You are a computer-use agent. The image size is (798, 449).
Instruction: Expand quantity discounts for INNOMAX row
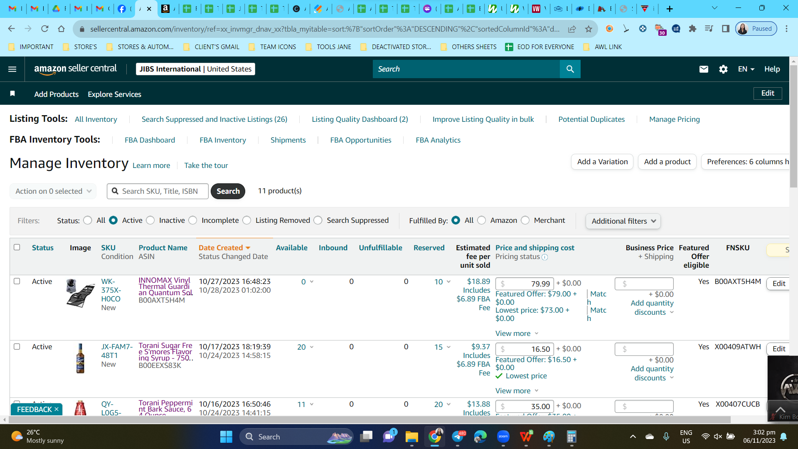pos(652,308)
